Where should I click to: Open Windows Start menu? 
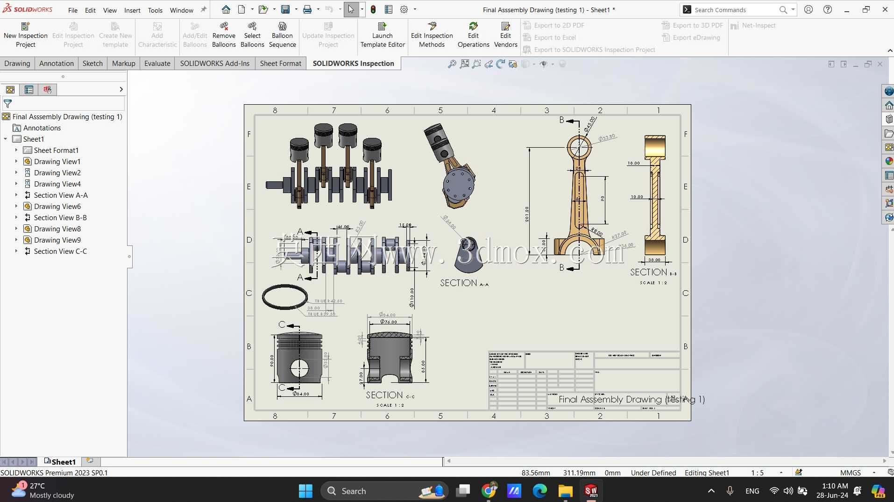tap(305, 491)
